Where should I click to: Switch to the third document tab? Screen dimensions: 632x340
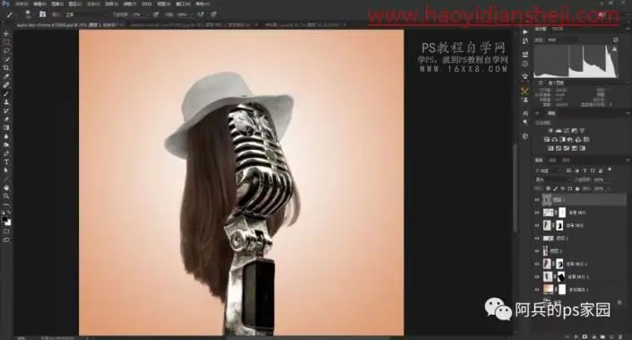(305, 24)
